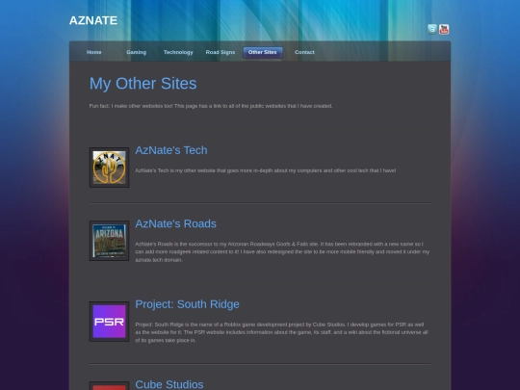The image size is (520, 390).
Task: Open the Gaming menu item
Action: coord(137,52)
